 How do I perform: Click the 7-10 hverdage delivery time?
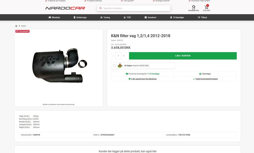click(153, 74)
